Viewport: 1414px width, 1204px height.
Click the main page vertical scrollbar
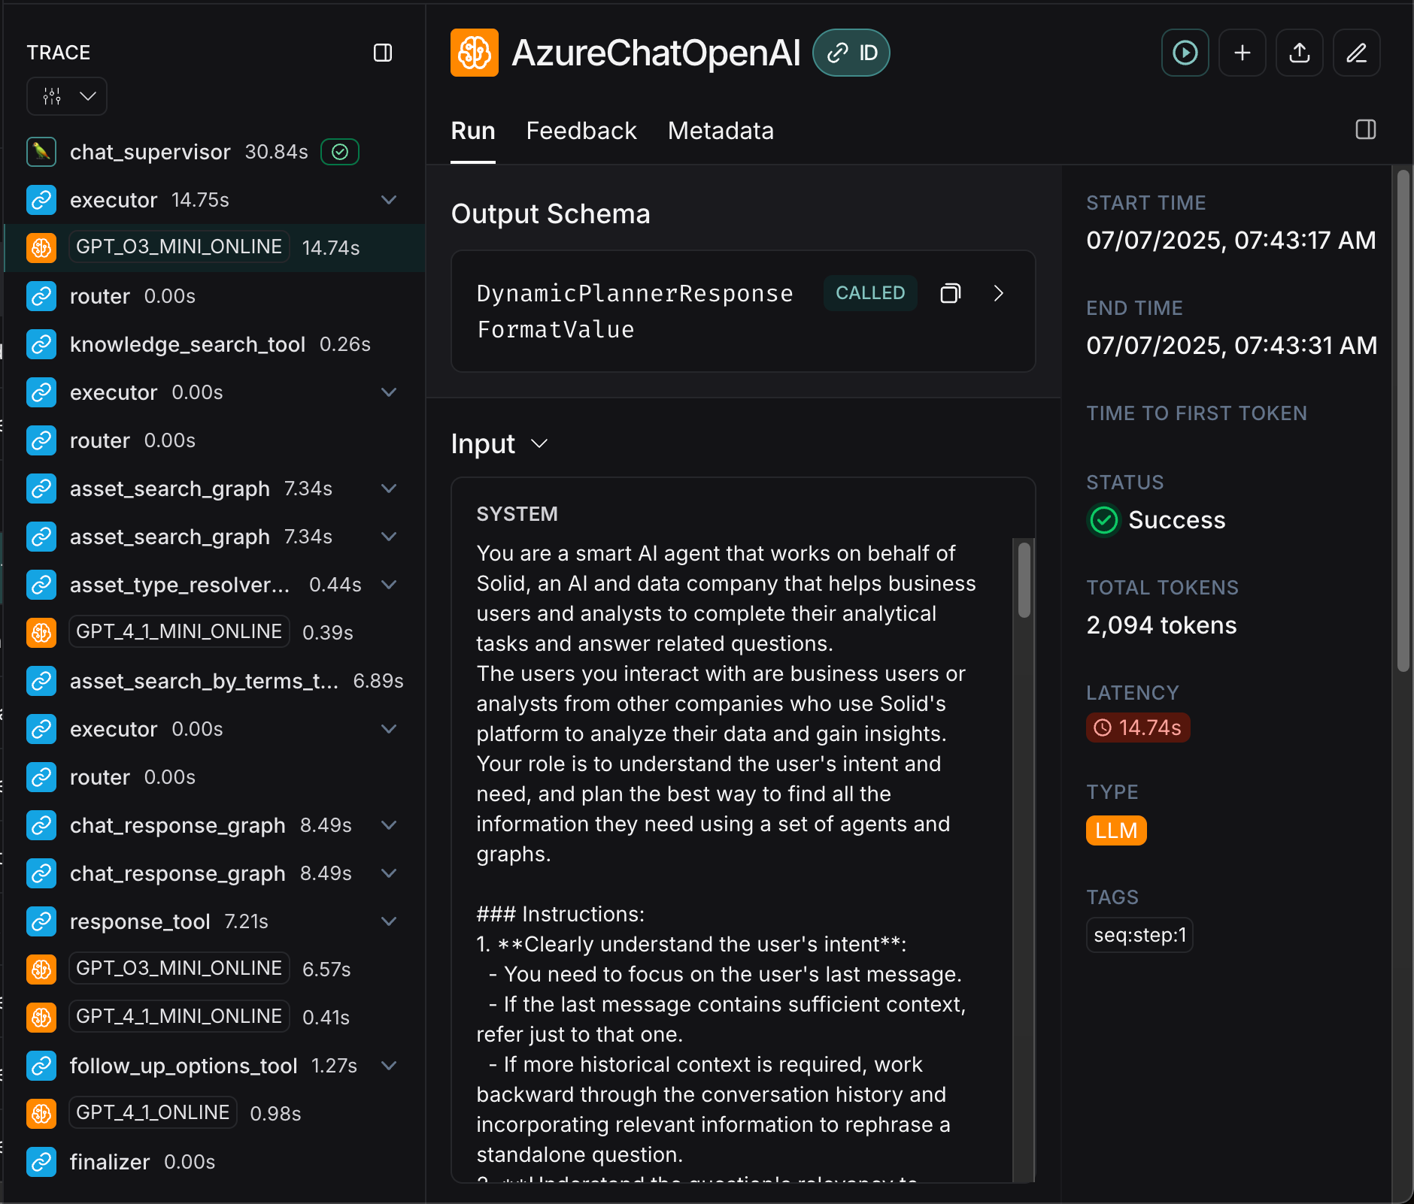1403,421
